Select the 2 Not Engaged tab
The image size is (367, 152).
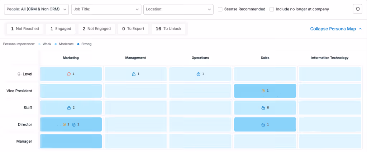tap(97, 29)
